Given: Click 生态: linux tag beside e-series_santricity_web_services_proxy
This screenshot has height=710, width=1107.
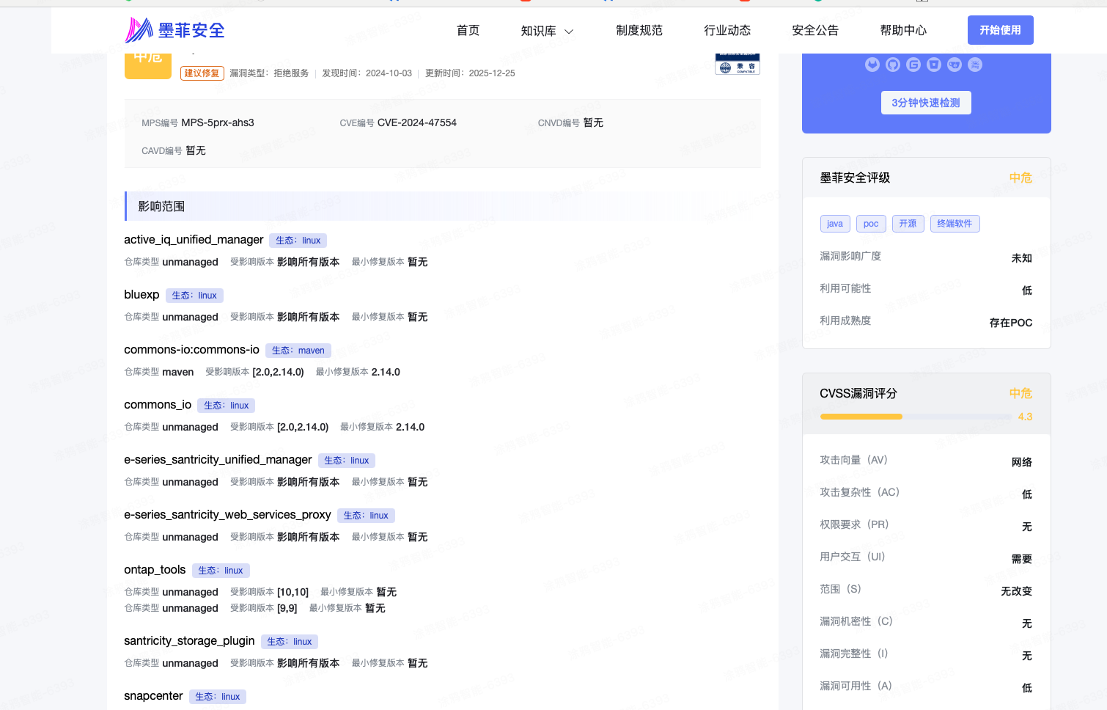Looking at the screenshot, I should click(366, 516).
